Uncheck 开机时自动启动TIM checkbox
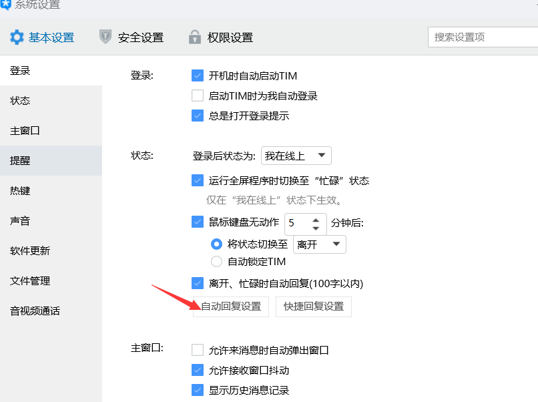The height and width of the screenshot is (402, 538). pos(198,75)
